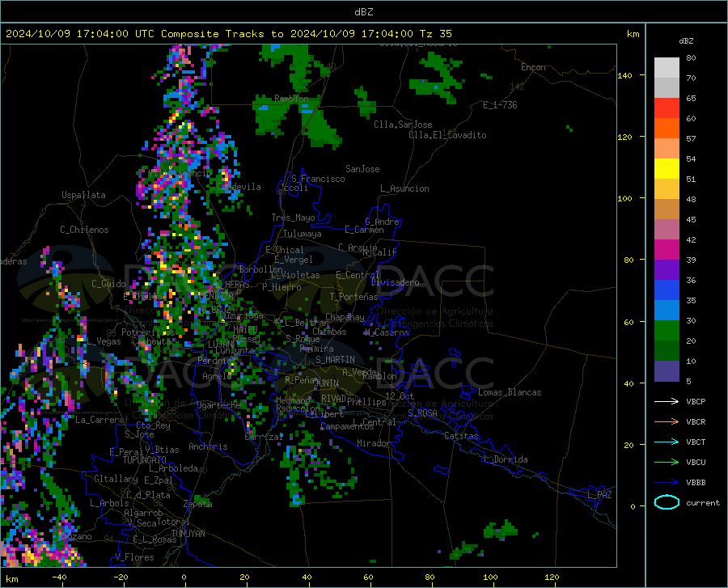Click the La_Carrera map label
The height and width of the screenshot is (588, 728).
click(99, 420)
